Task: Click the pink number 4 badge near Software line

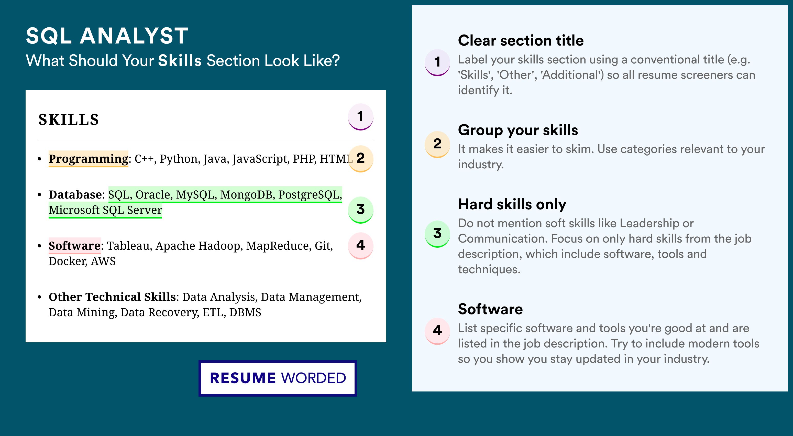Action: pos(360,246)
